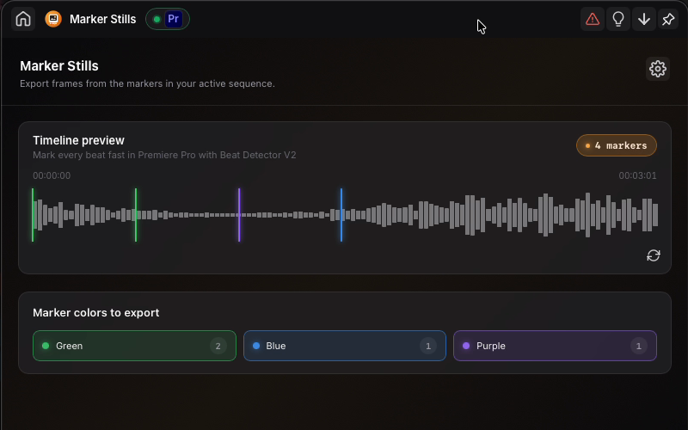Click the download arrow icon
The image size is (688, 430).
643,19
